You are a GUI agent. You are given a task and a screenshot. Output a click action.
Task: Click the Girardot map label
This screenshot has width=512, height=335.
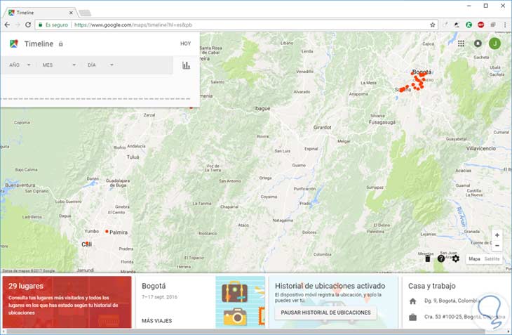tap(323, 127)
